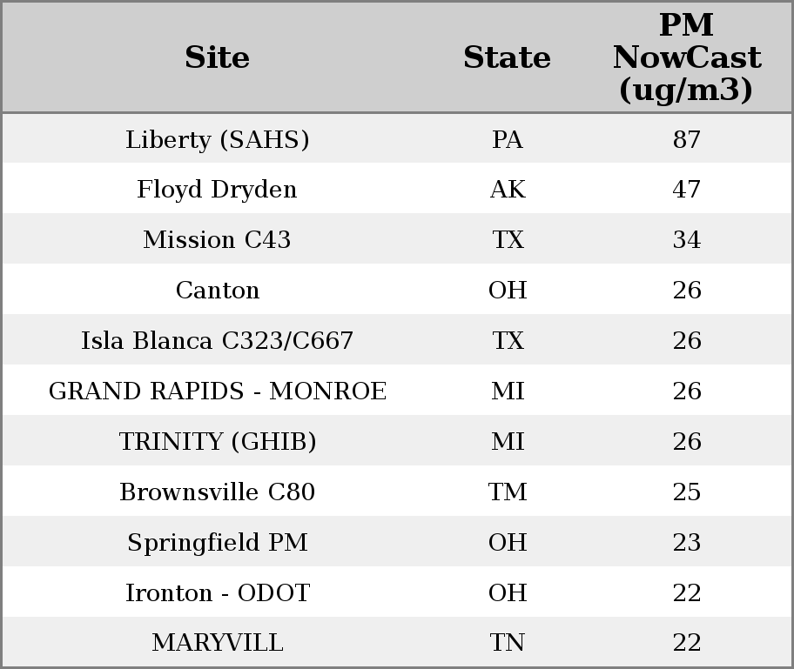Viewport: 794px width, 669px height.
Task: Click the MARYVILL site name
Action: pyautogui.click(x=218, y=643)
